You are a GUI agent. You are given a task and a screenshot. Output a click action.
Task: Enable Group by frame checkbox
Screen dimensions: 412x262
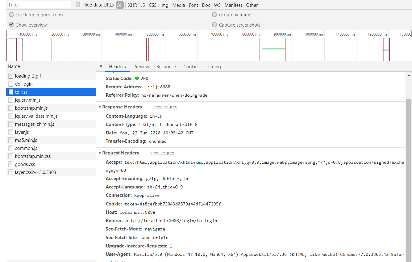214,15
